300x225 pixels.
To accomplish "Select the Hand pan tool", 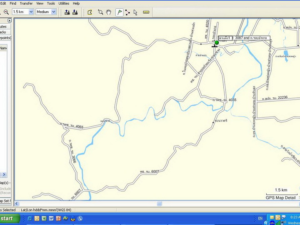I will [x=109, y=12].
